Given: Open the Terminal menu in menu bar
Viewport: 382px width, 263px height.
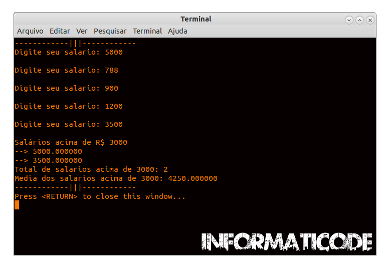Looking at the screenshot, I should (147, 31).
